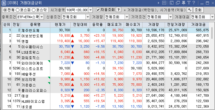This screenshot has height=110, width=215.
Task: Click the green corner marker on 브리지텍
Action: 49,78
